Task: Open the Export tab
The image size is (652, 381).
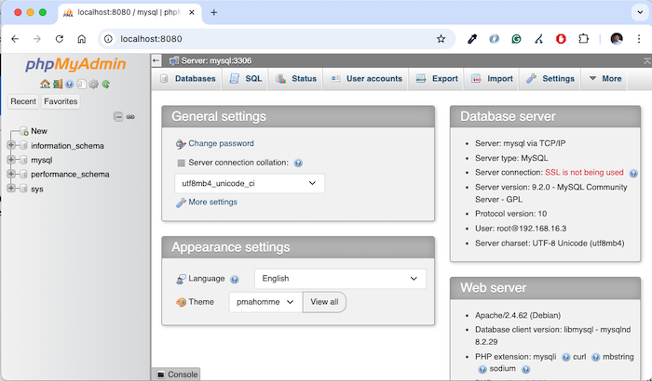Action: pyautogui.click(x=437, y=79)
